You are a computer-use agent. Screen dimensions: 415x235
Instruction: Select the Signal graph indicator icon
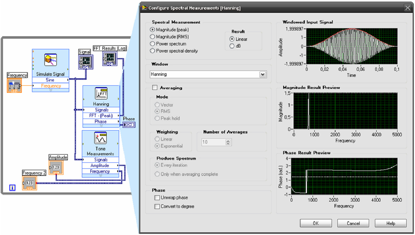pos(86,62)
